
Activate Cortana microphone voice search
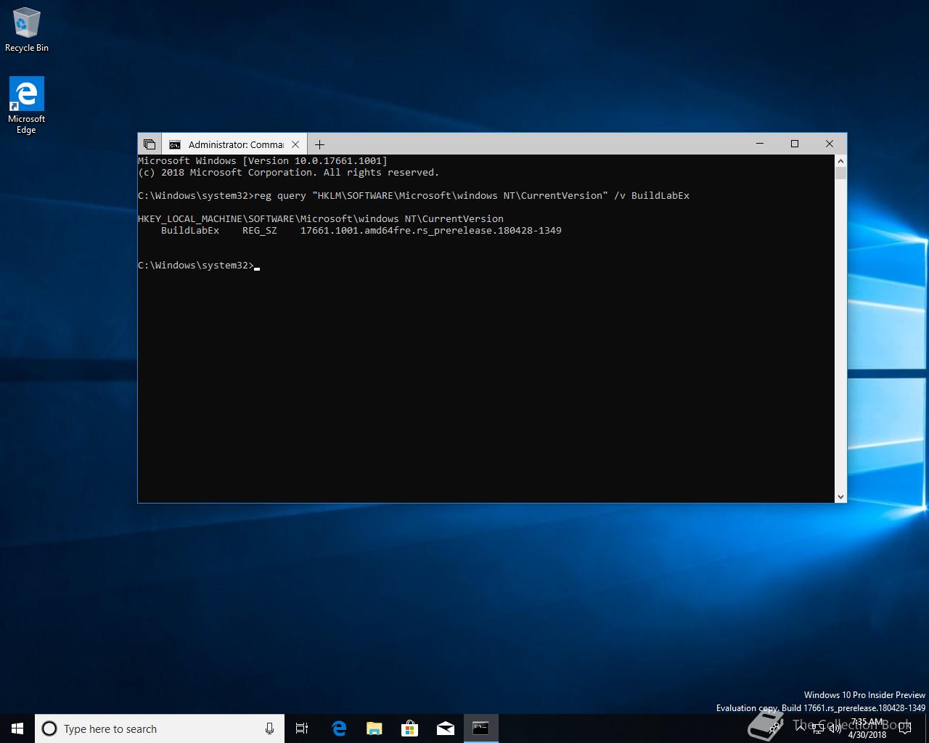pyautogui.click(x=269, y=728)
